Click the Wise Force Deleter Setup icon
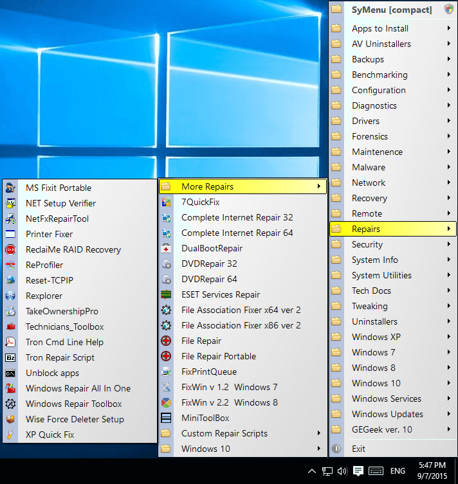458x484 pixels. click(x=10, y=419)
